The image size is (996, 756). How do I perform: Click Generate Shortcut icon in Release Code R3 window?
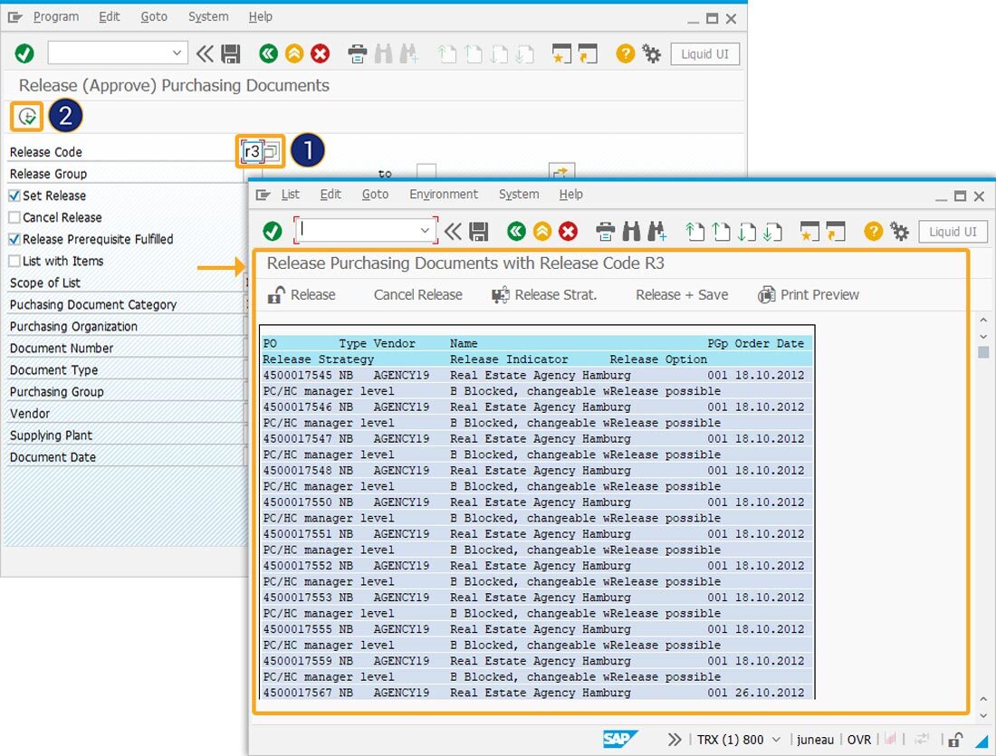(836, 231)
